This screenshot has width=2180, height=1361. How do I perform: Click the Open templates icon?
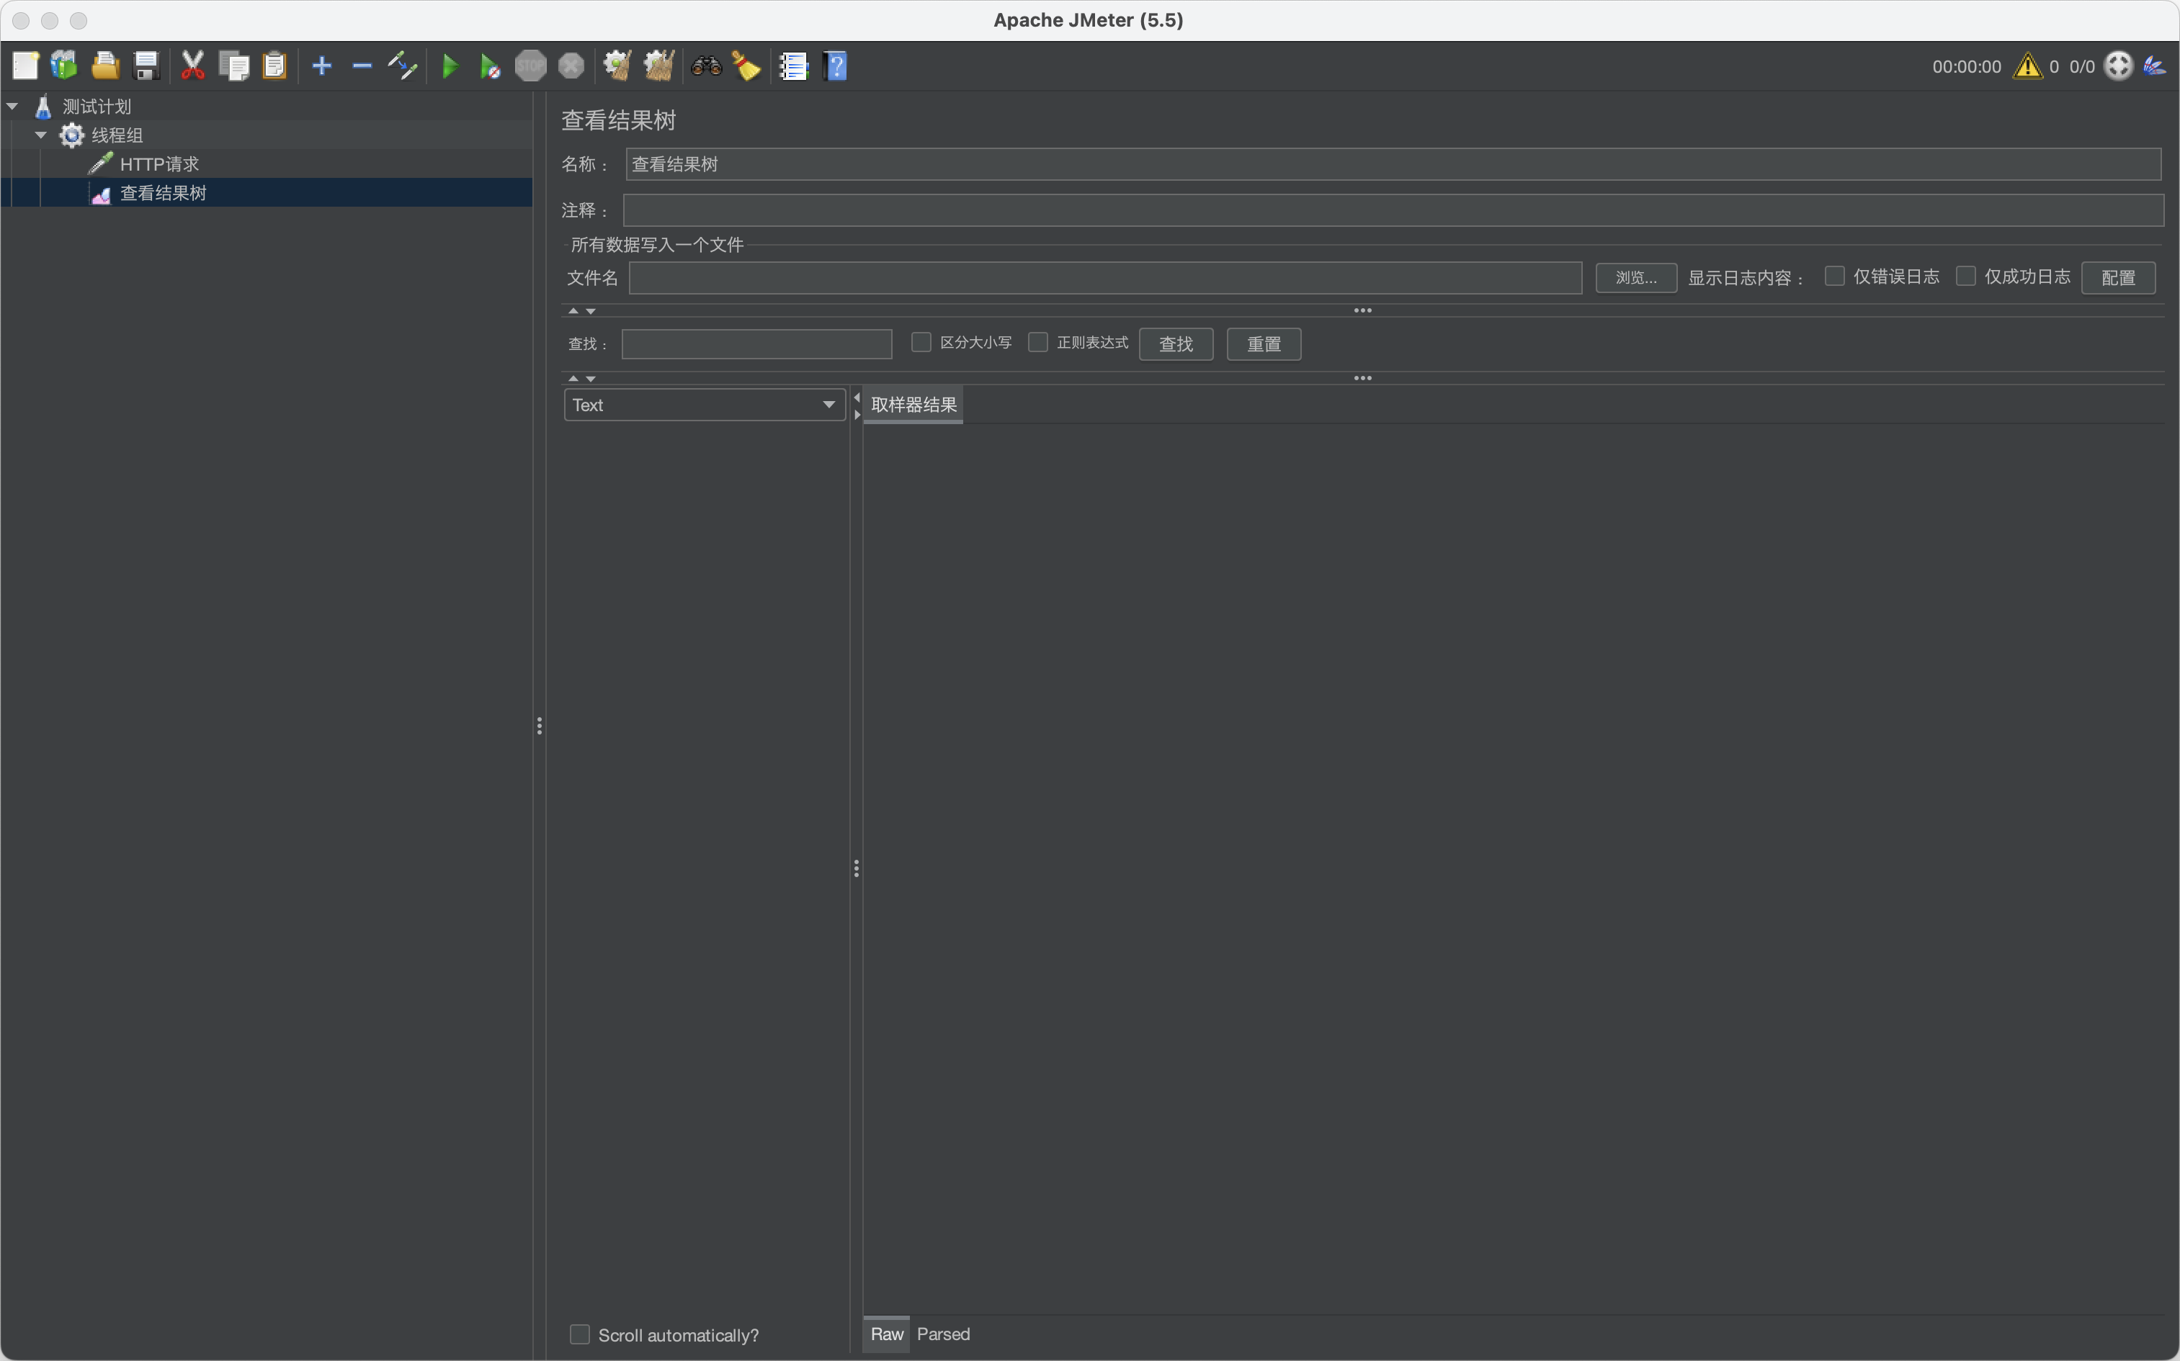[64, 66]
